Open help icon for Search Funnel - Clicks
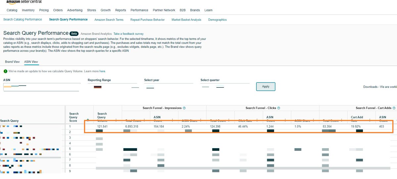 point(279,108)
